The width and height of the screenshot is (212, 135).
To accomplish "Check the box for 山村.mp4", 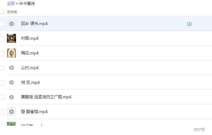I will pyautogui.click(x=2, y=68).
